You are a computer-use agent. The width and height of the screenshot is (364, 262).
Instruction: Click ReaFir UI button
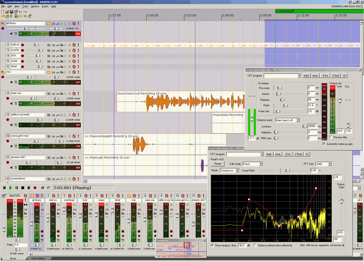pyautogui.click(x=307, y=154)
